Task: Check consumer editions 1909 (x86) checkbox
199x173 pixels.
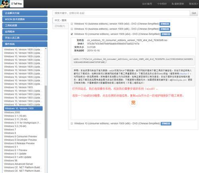Action: 72,123
